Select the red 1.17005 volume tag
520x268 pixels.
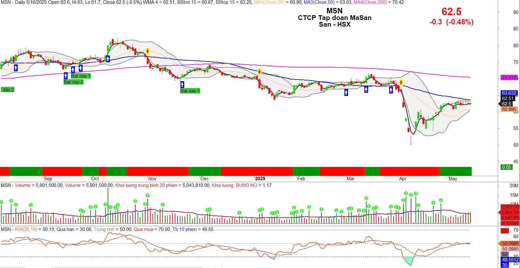[x=510, y=223]
